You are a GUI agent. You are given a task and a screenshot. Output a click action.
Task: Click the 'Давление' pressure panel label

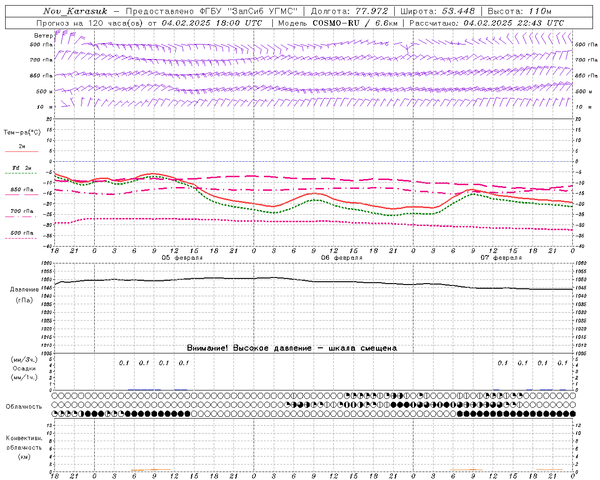pos(24,290)
